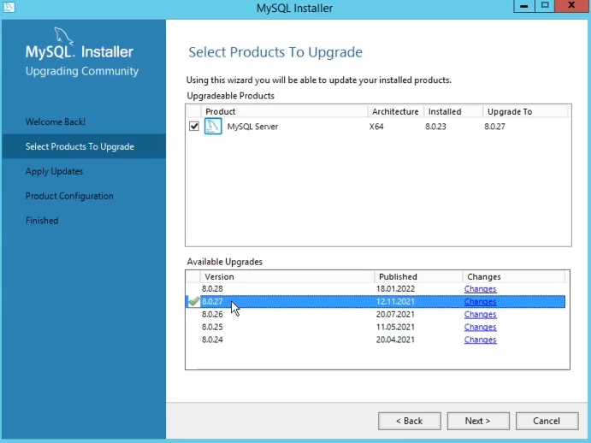Click published date 20.04.2021
This screenshot has width=591, height=443.
tap(395, 340)
